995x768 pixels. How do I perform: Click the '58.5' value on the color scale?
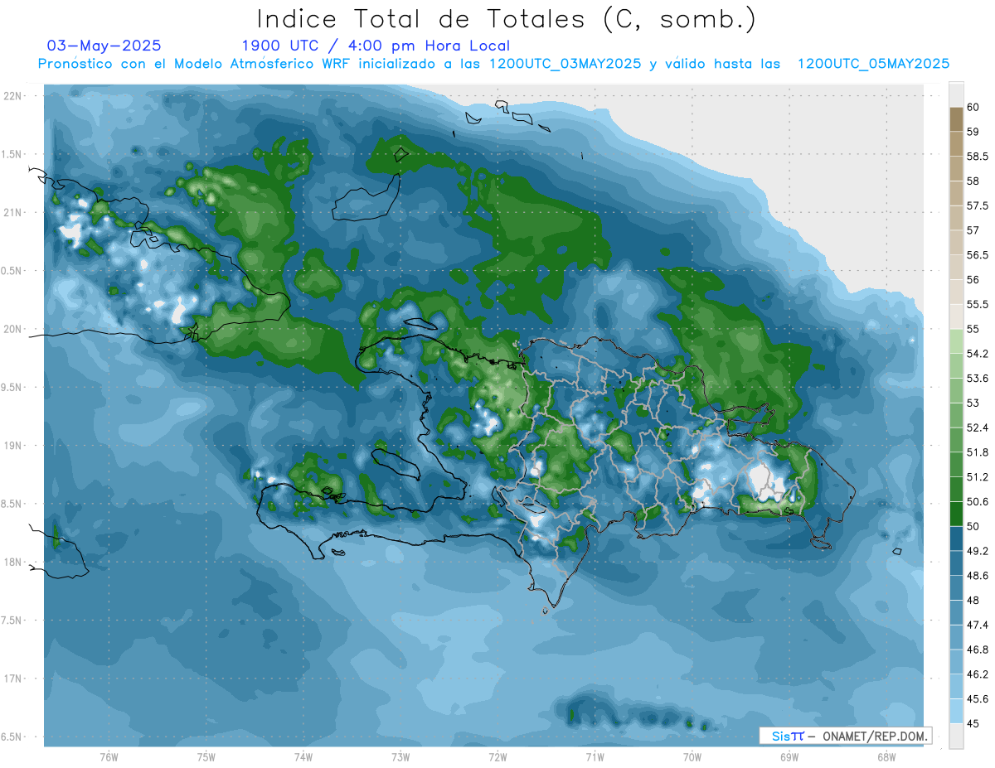pos(978,157)
